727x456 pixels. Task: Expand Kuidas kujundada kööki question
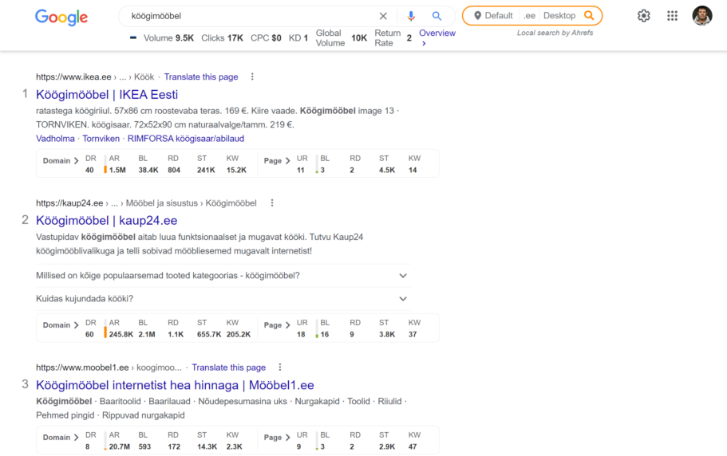click(223, 299)
